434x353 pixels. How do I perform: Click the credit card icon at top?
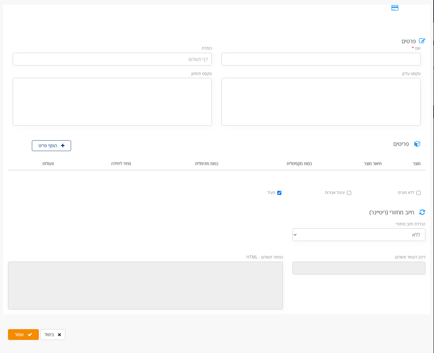pyautogui.click(x=395, y=8)
